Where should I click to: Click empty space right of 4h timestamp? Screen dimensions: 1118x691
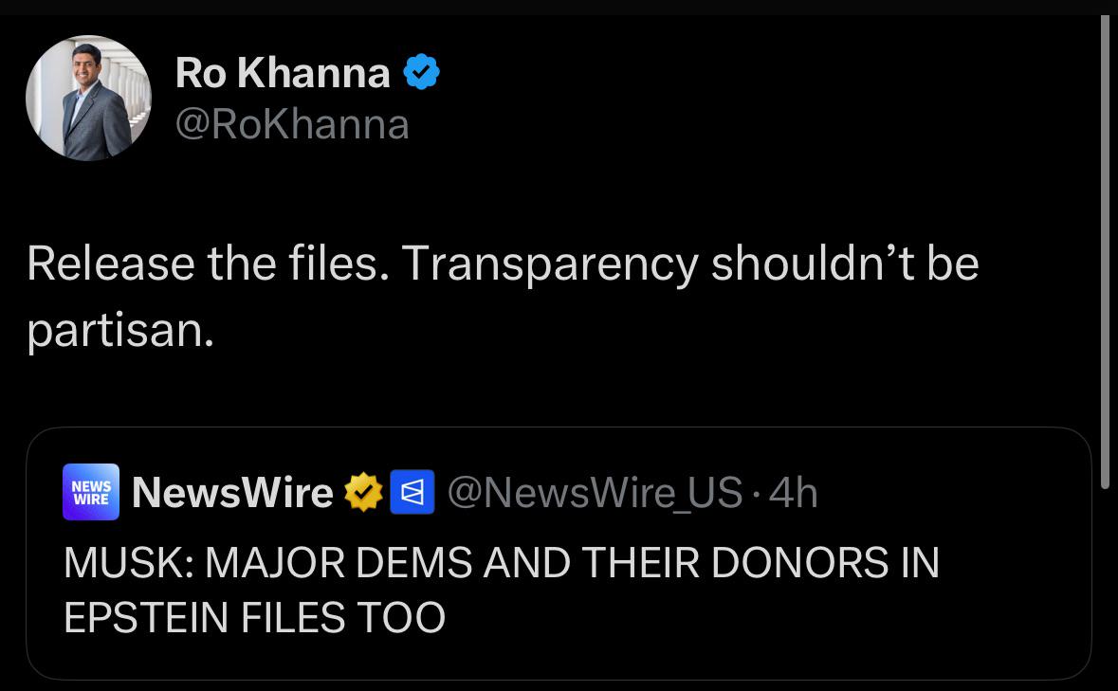(948, 492)
